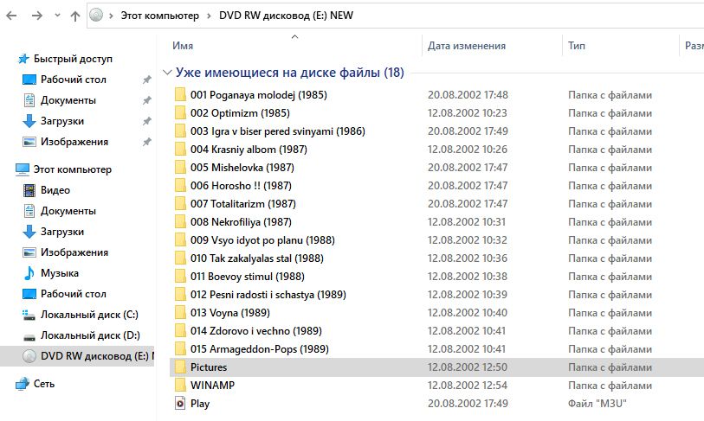Click folder icon of '009 Vsyo idyot po planu'
This screenshot has height=421, width=704.
point(180,239)
